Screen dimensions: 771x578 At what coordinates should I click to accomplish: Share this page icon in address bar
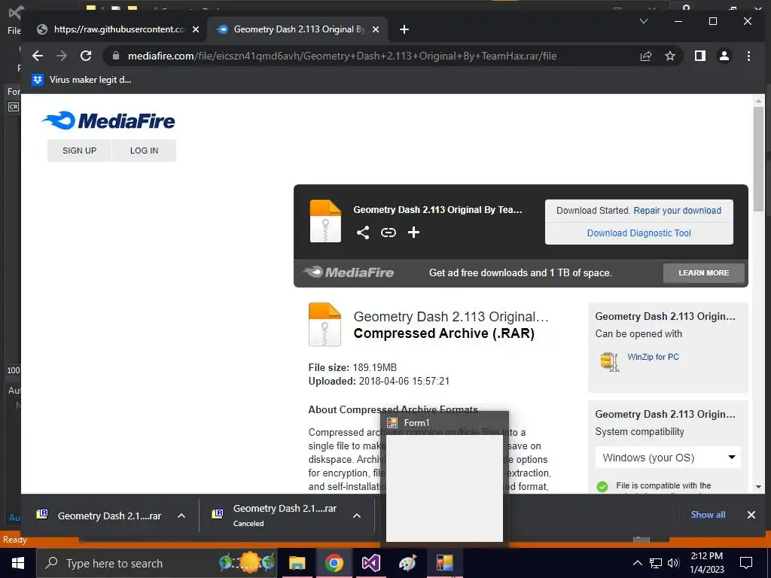(x=645, y=56)
